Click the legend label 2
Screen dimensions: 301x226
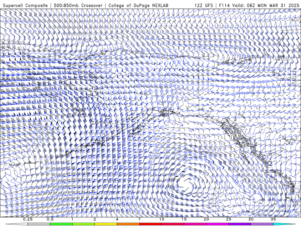click(95, 219)
